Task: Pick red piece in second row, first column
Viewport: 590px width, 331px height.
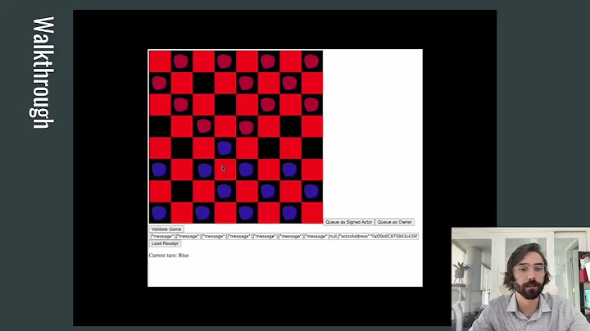Action: click(x=159, y=83)
